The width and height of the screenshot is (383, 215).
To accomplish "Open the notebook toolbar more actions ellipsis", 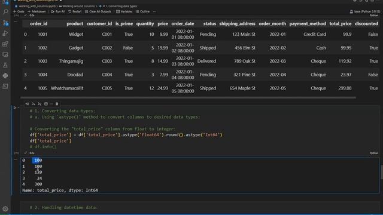I will point(154,11).
